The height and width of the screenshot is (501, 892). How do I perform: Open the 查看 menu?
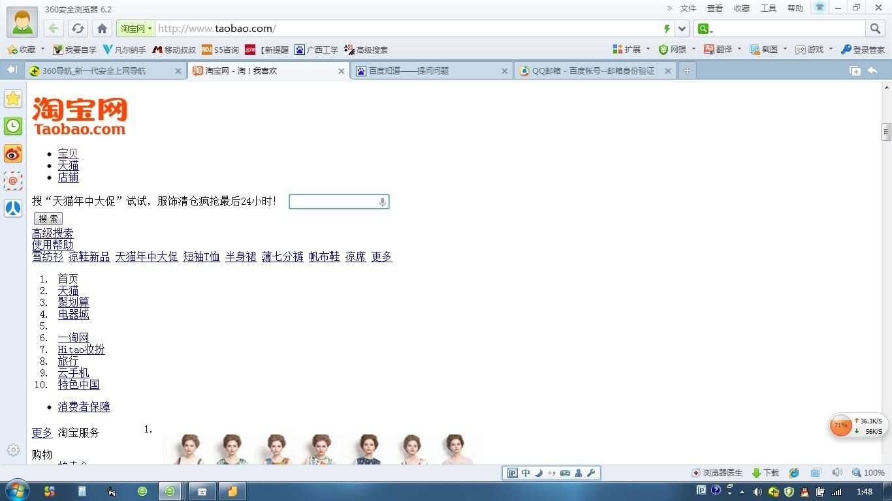pos(715,8)
